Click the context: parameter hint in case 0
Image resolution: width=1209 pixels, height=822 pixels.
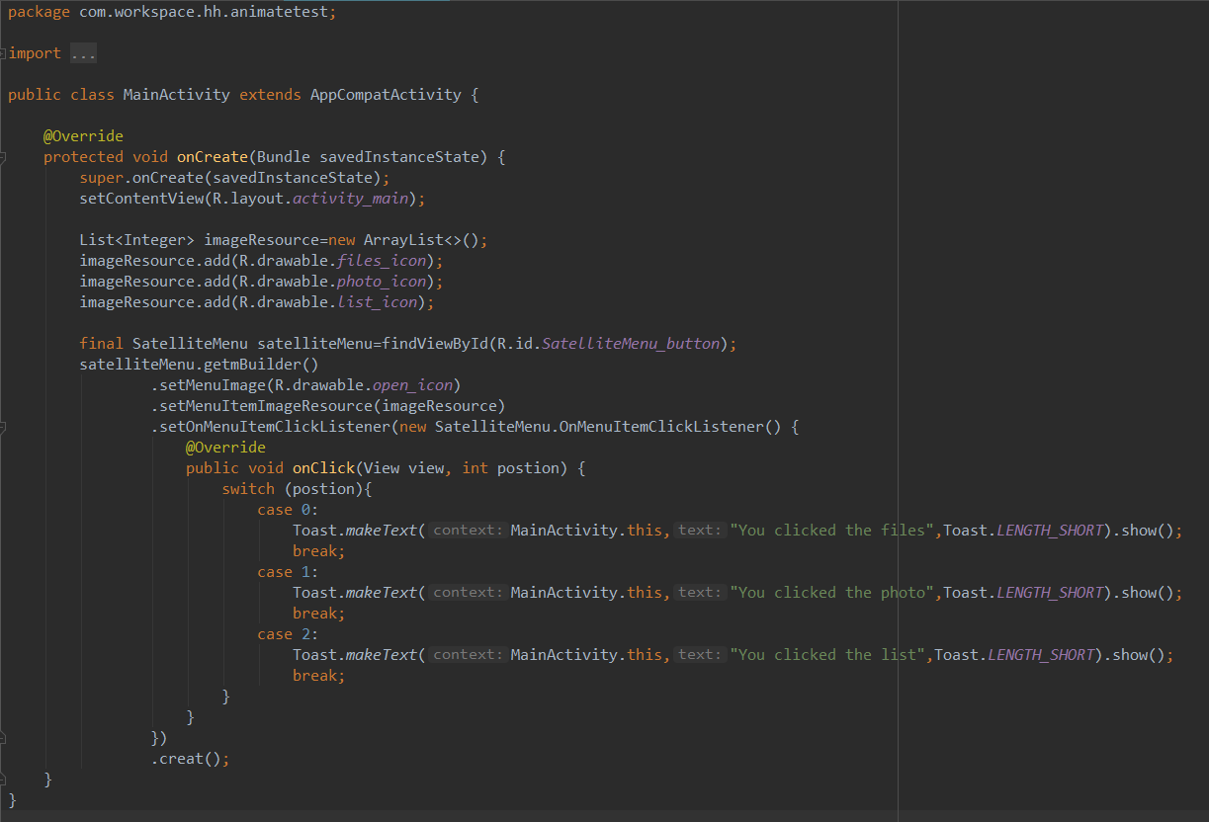(469, 531)
